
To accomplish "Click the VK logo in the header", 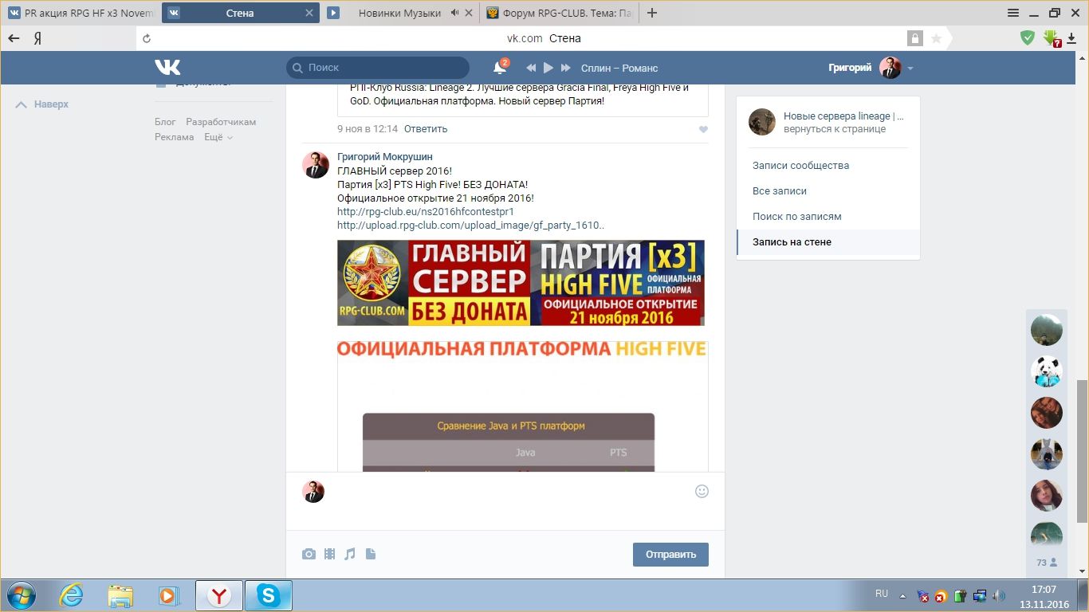I will click(167, 68).
